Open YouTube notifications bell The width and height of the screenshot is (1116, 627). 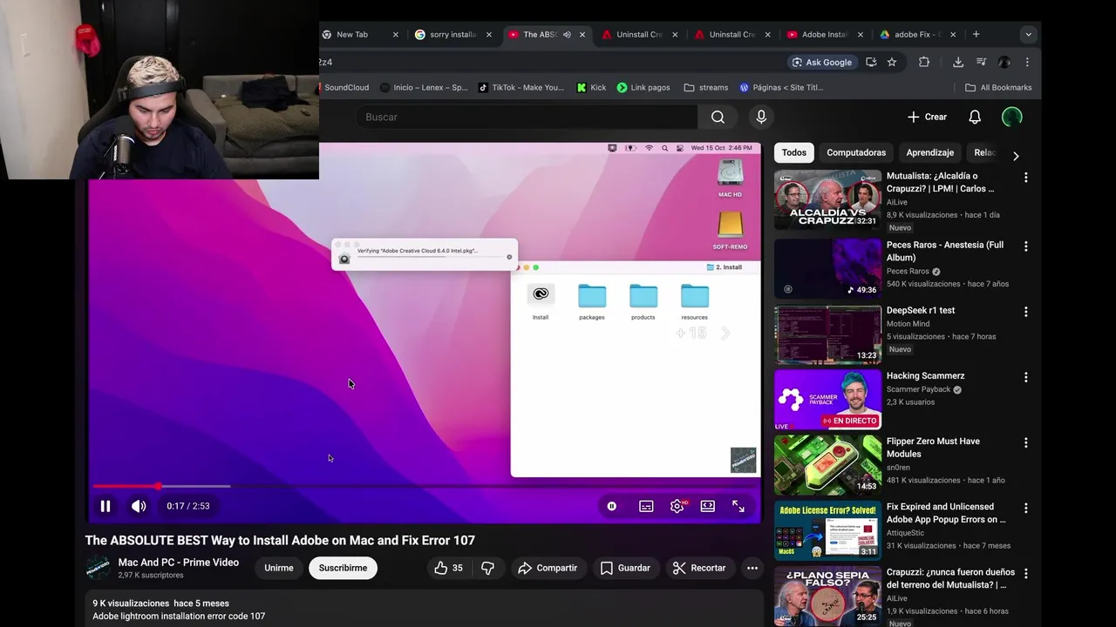[x=975, y=117]
